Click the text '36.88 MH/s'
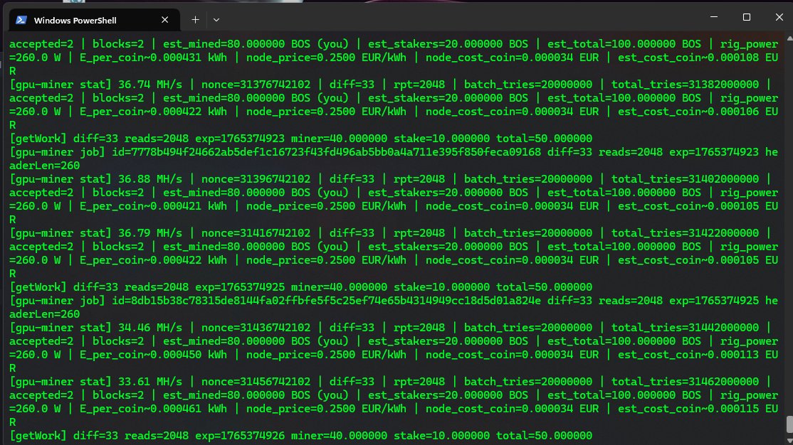This screenshot has width=793, height=445. 150,179
